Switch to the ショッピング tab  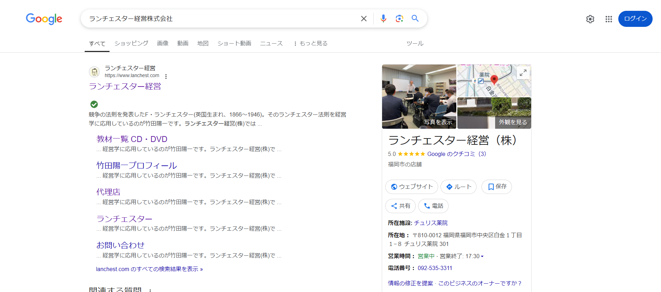(x=131, y=43)
